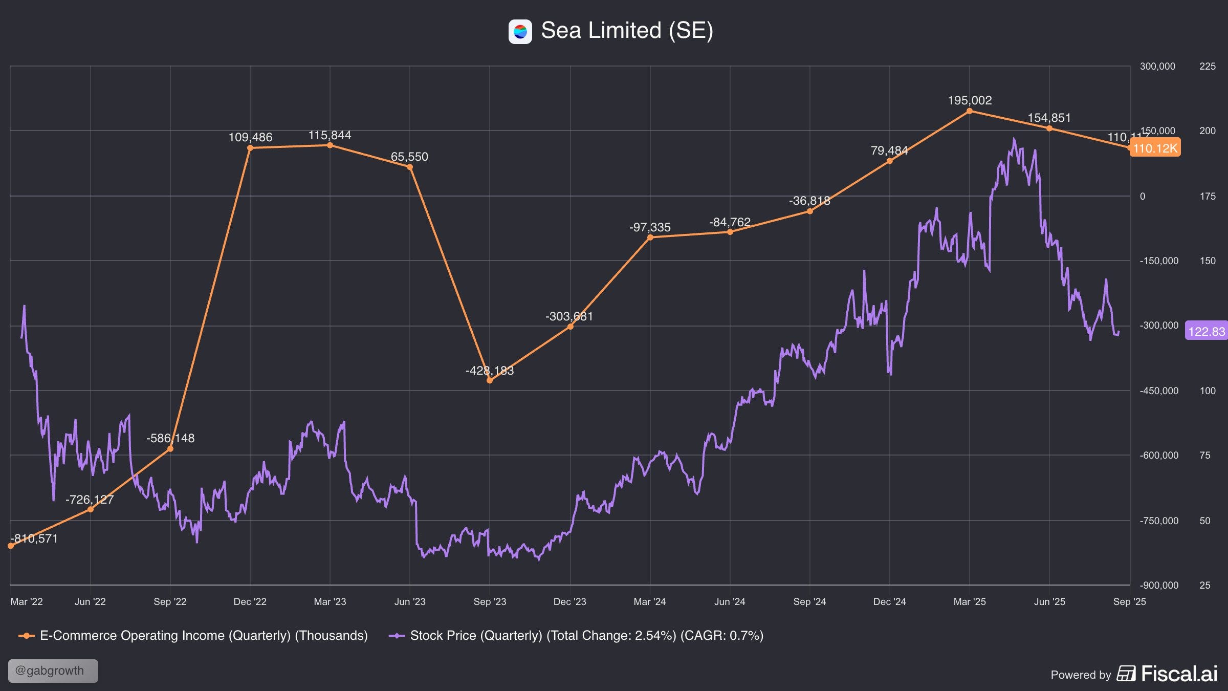Select the 195,002 peak data point
Image resolution: width=1228 pixels, height=691 pixels.
(969, 111)
